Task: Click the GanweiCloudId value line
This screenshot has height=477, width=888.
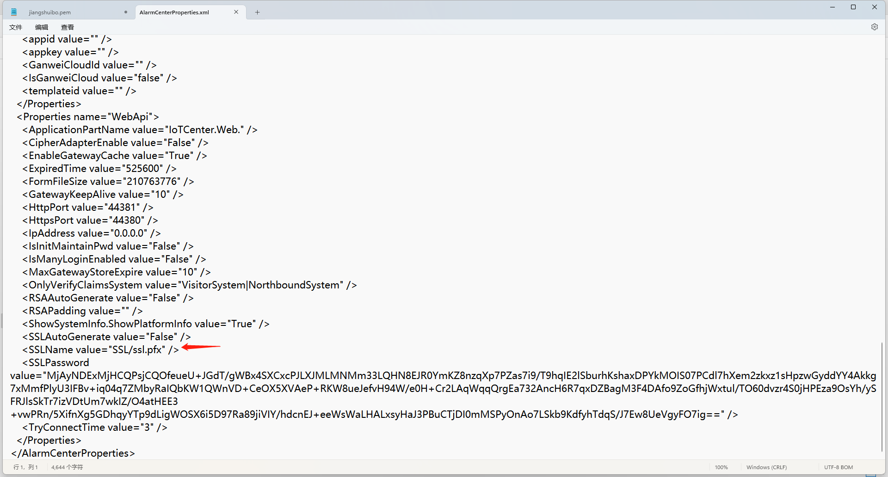Action: click(89, 65)
